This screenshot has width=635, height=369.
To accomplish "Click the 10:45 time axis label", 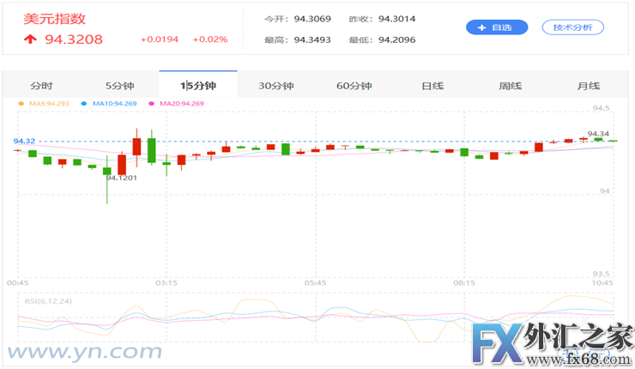I will pos(602,282).
